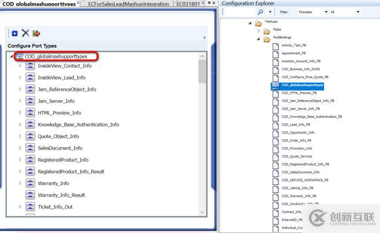Open the All filter dropdown
The image size is (380, 233).
point(358,12)
